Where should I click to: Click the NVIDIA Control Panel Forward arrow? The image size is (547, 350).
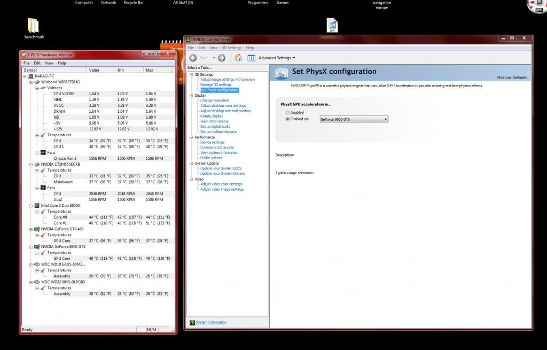[x=222, y=58]
